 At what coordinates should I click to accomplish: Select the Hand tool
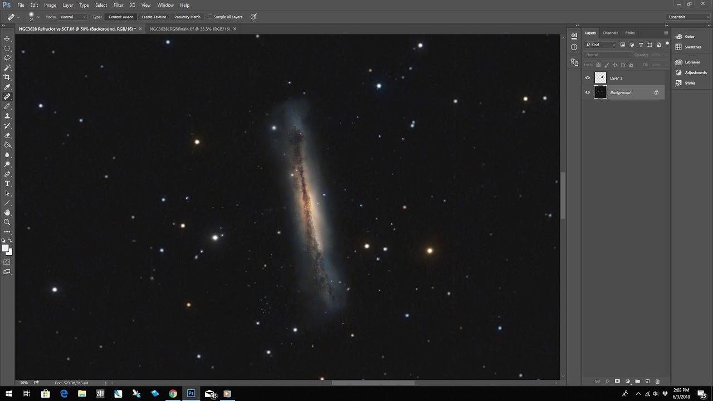tap(7, 212)
